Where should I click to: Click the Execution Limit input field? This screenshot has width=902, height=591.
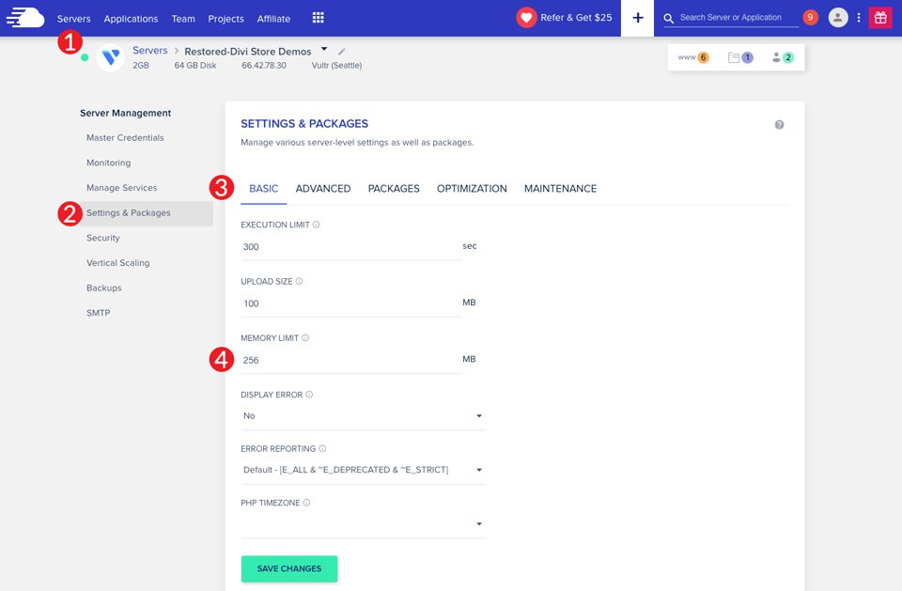tap(350, 247)
